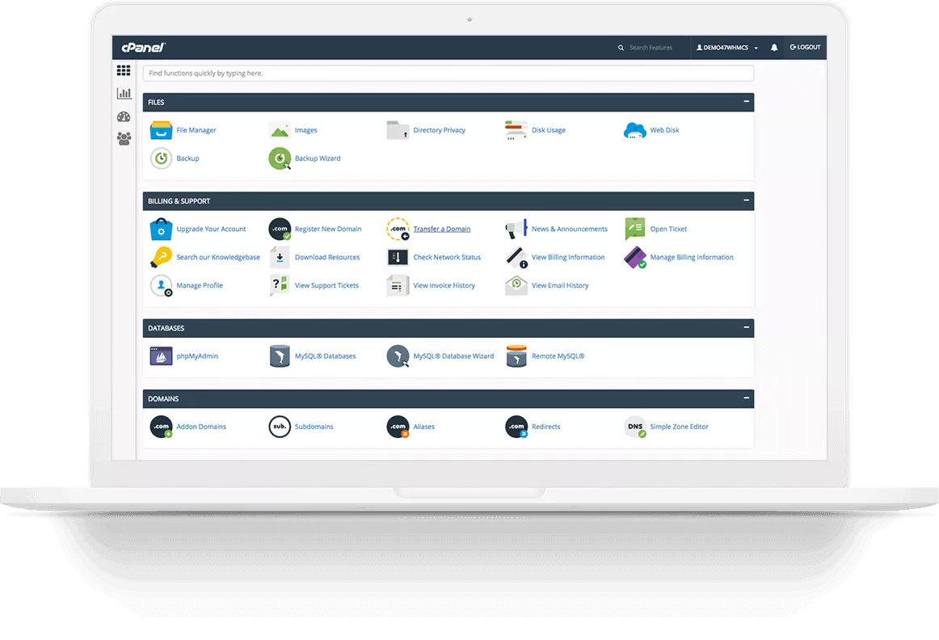Open the Transfer a Domain link
This screenshot has width=939, height=640.
pos(441,229)
